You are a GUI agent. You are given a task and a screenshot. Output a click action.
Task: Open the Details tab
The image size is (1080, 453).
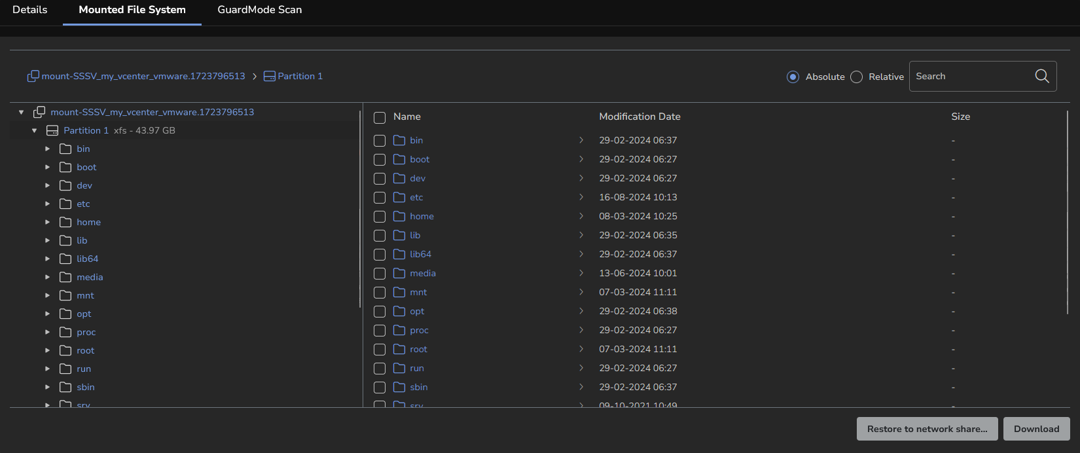pos(30,10)
